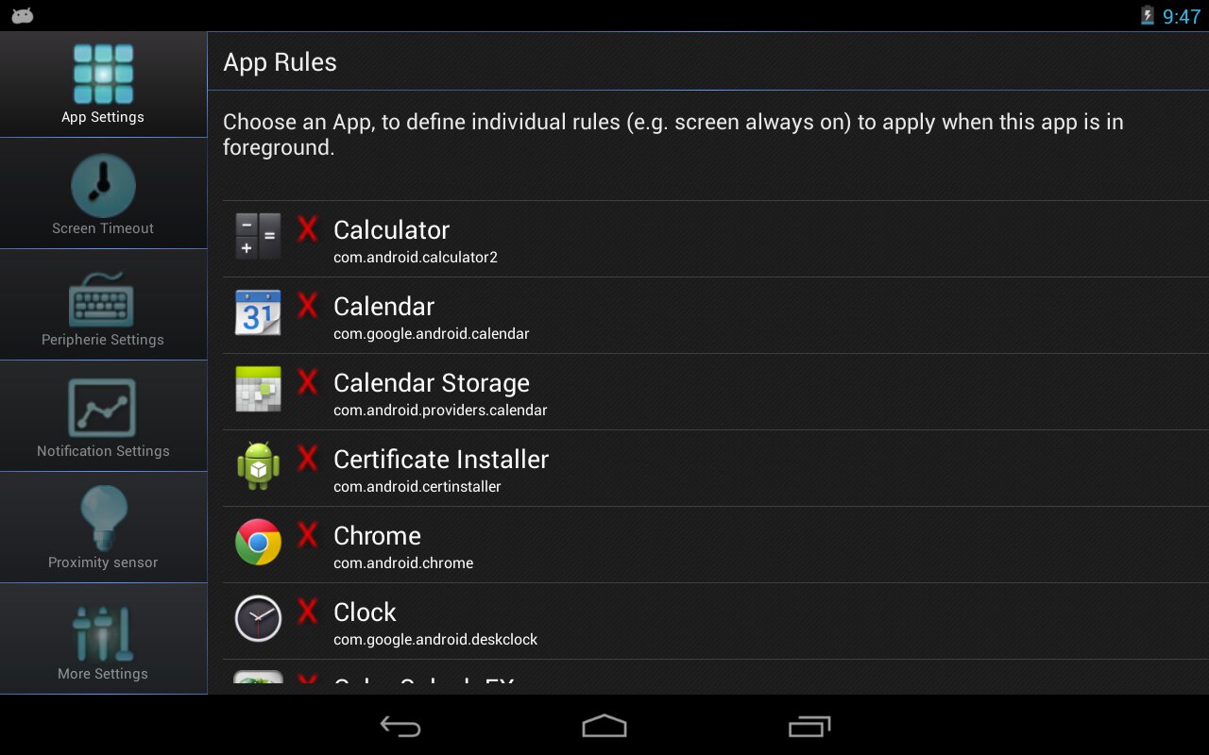Click the red X beside Calendar Storage
The height and width of the screenshot is (755, 1209).
click(307, 381)
